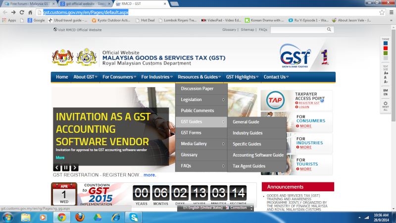
Task: Select Public Comments from the menu
Action: pos(201,111)
